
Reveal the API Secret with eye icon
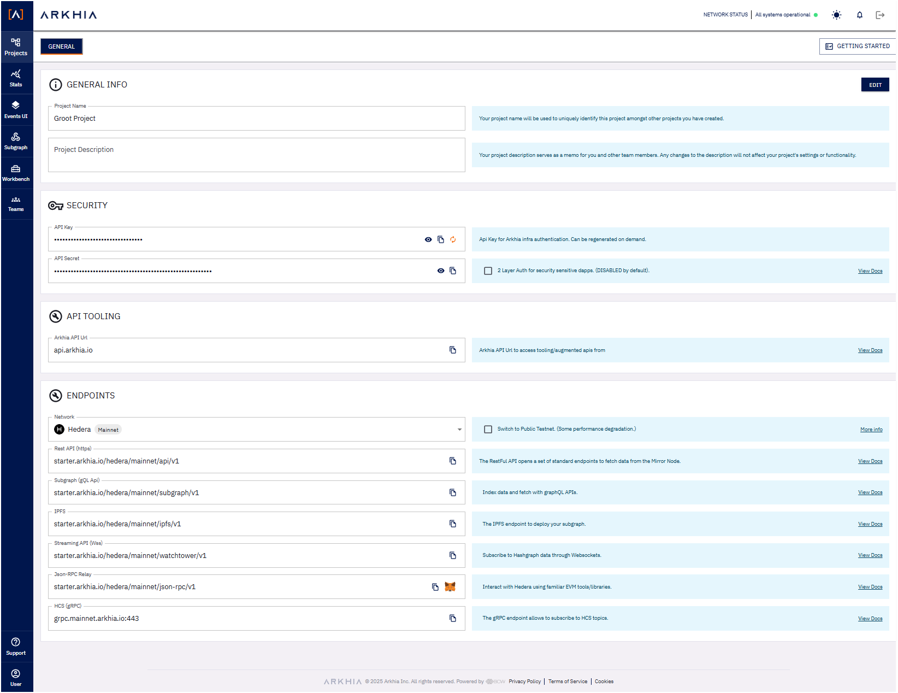pyautogui.click(x=441, y=271)
